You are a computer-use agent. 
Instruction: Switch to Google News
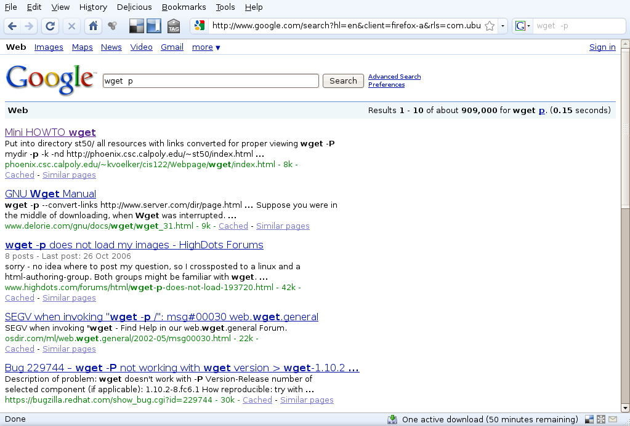coord(111,47)
